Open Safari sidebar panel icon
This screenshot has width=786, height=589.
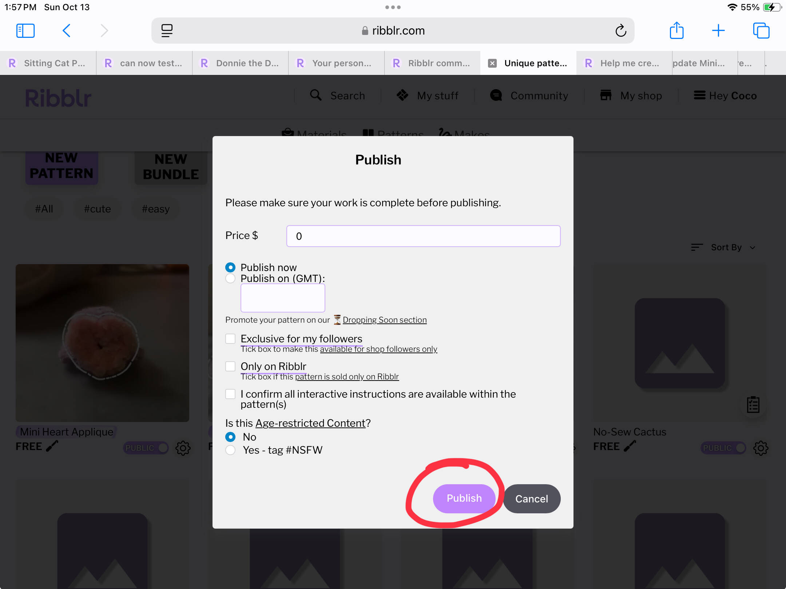pos(25,31)
